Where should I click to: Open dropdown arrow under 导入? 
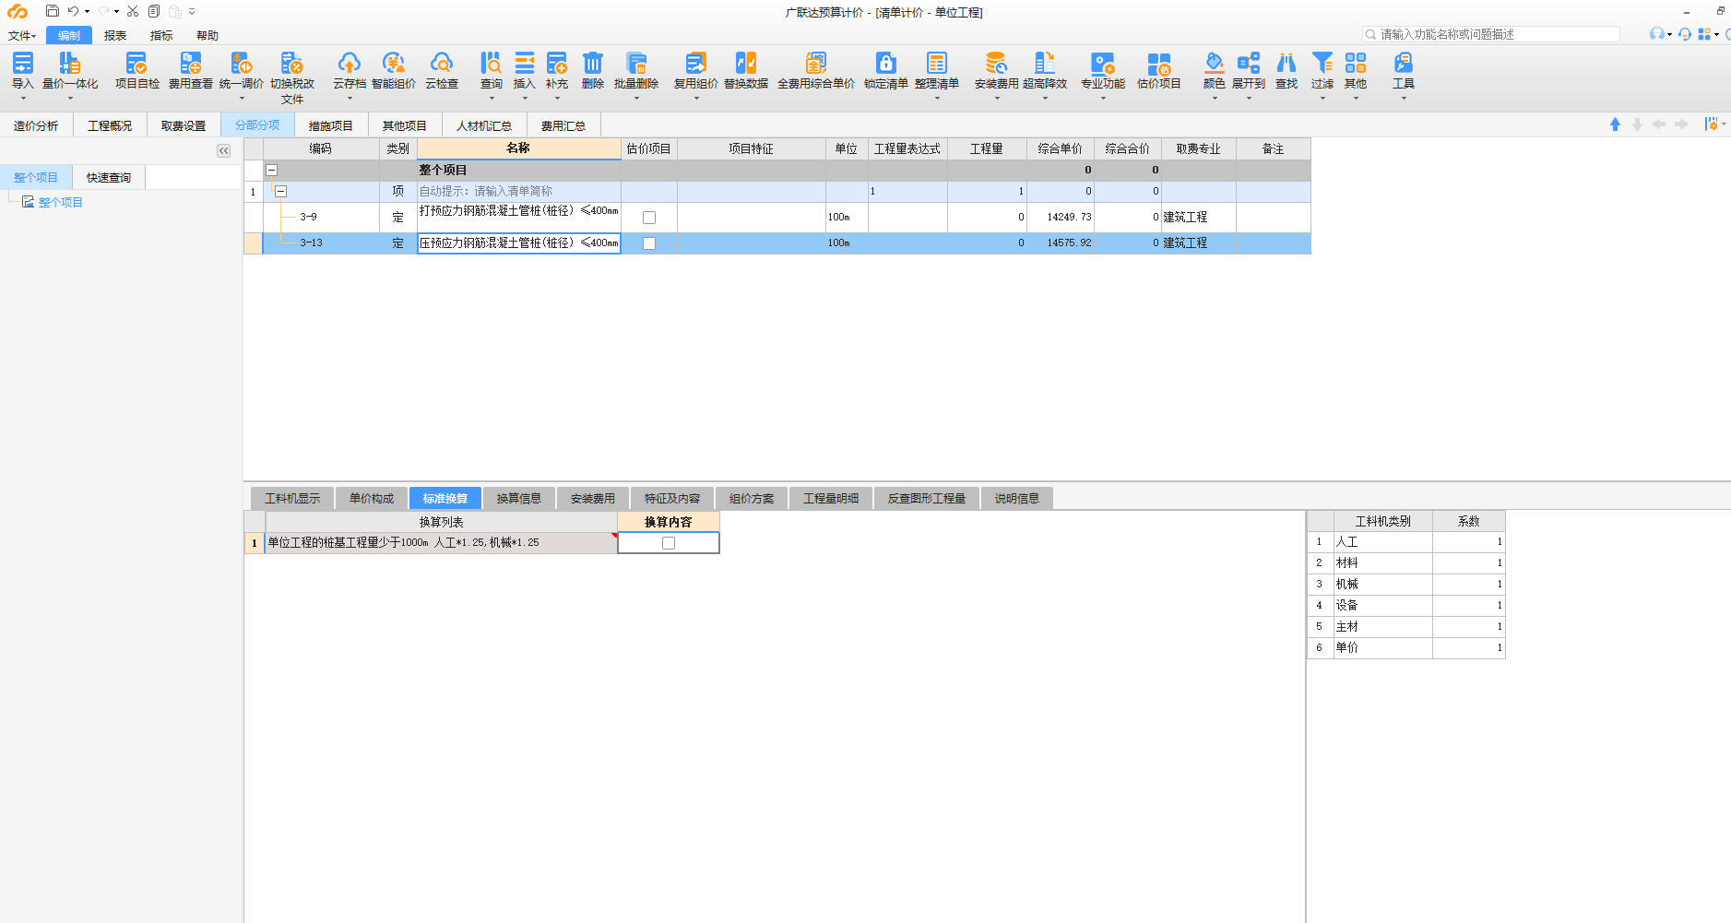click(22, 99)
